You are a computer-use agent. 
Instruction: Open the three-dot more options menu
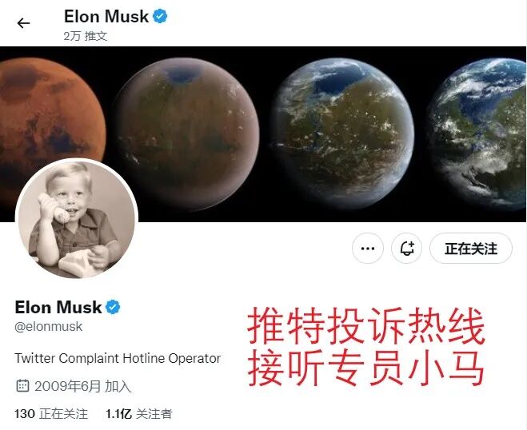pos(368,249)
